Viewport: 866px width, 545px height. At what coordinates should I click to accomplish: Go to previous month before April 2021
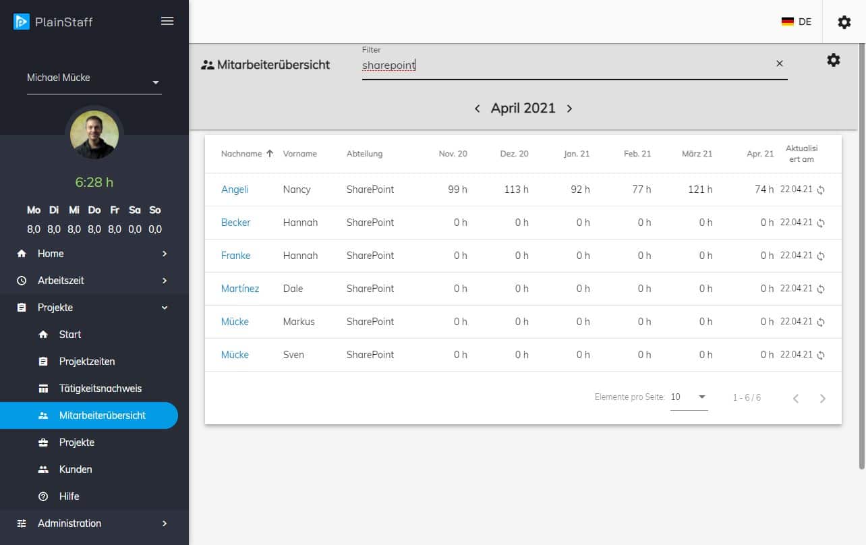[x=477, y=109]
